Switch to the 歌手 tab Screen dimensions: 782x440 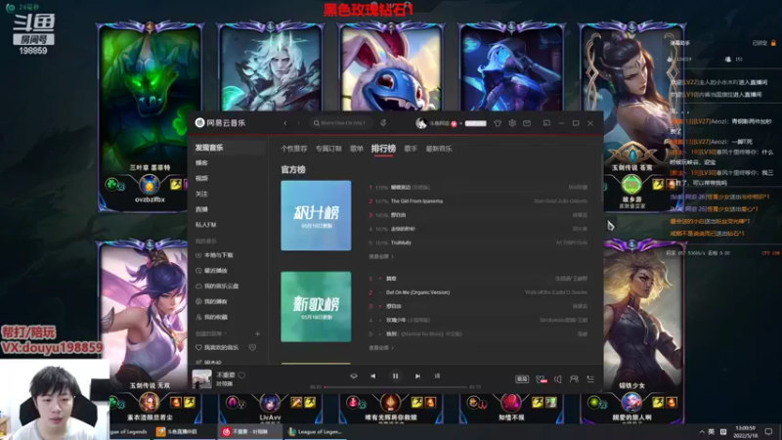coord(411,149)
